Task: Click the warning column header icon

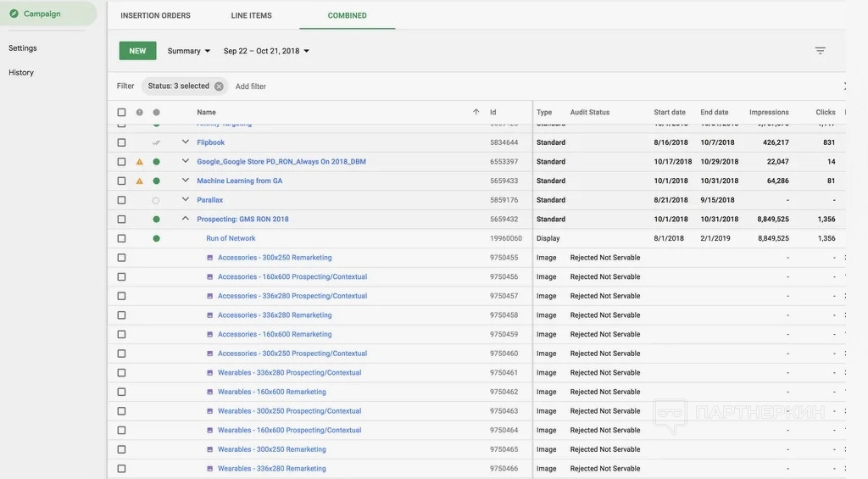Action: [140, 113]
